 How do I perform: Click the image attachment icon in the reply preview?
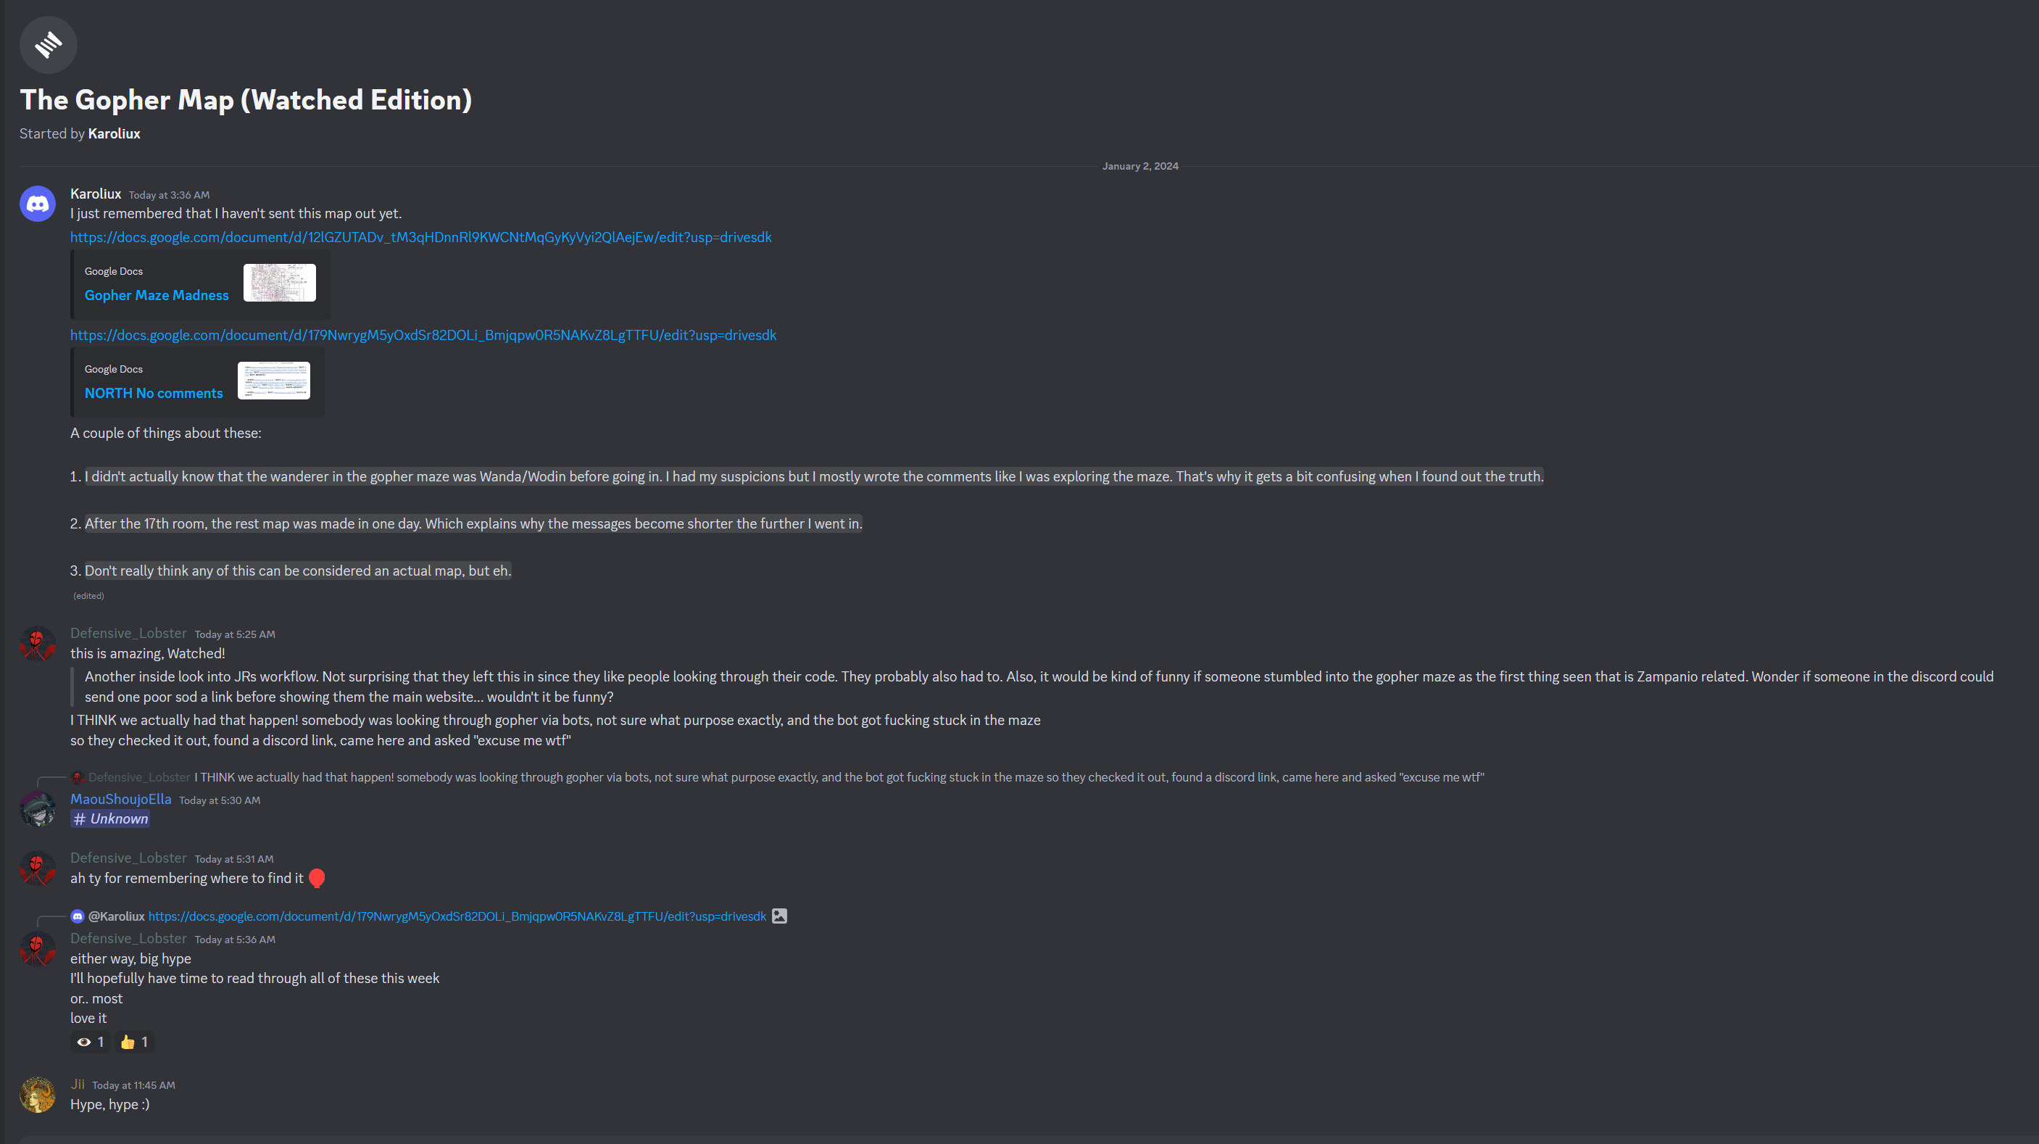(780, 916)
